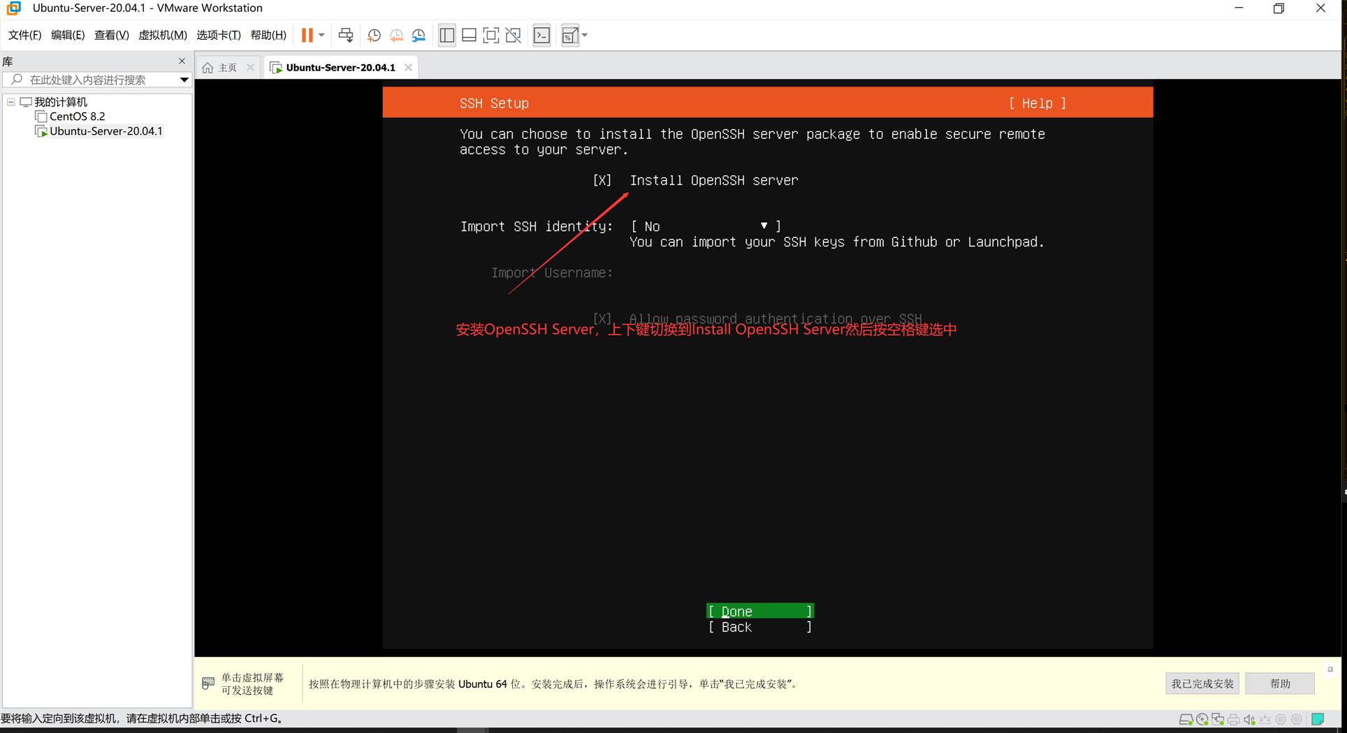The width and height of the screenshot is (1347, 733).
Task: Enter full screen mode icon
Action: click(x=491, y=35)
